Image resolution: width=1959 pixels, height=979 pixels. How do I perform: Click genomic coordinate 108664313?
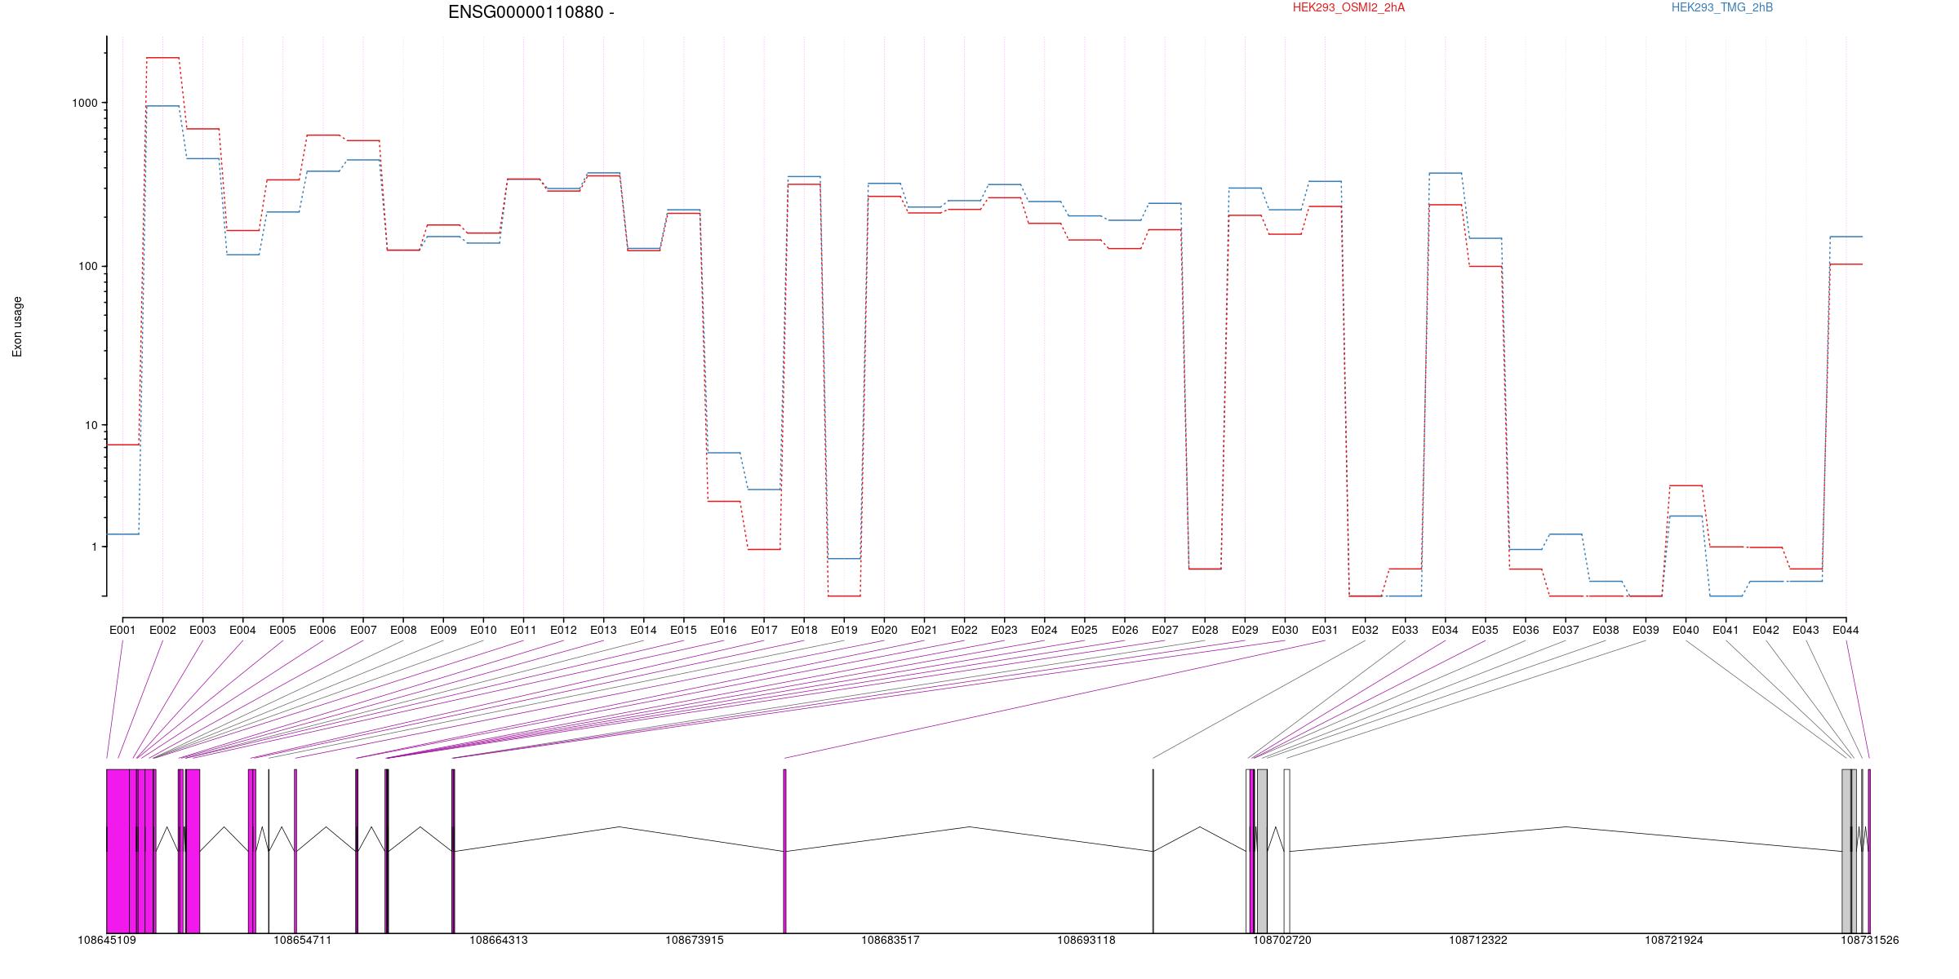point(499,940)
